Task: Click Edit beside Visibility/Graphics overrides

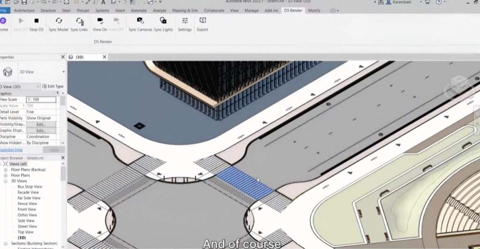Action: point(41,124)
